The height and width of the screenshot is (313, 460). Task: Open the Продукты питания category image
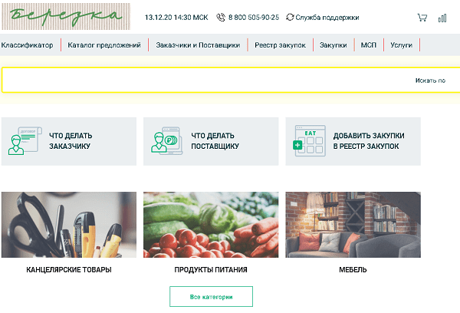click(x=211, y=225)
